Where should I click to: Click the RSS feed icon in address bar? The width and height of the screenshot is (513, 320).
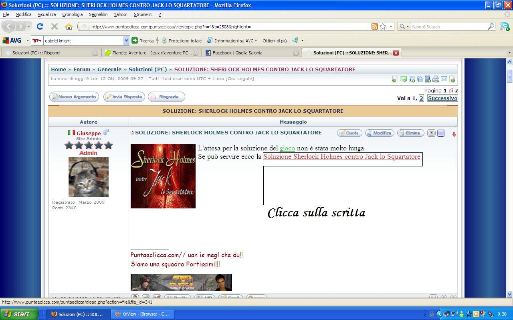click(x=374, y=26)
